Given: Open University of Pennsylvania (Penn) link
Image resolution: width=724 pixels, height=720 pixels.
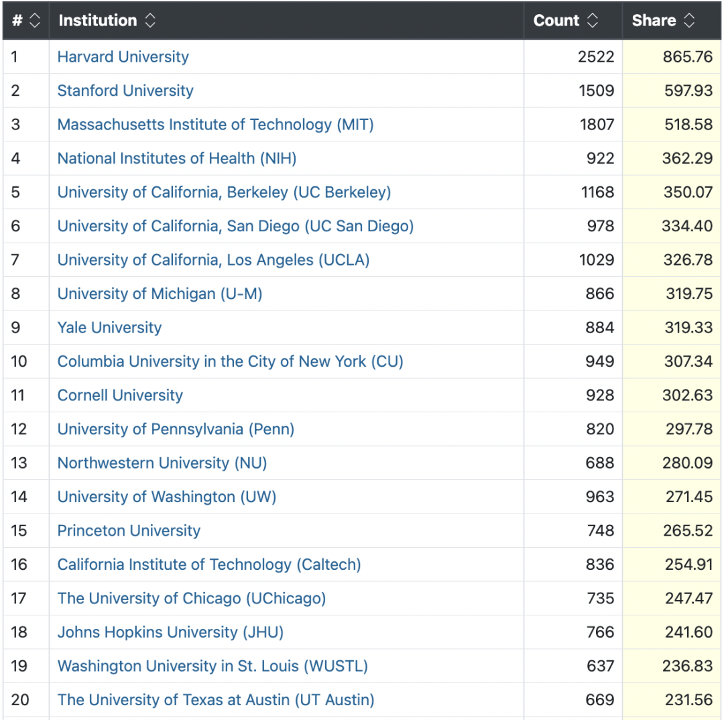Looking at the screenshot, I should click(x=176, y=429).
